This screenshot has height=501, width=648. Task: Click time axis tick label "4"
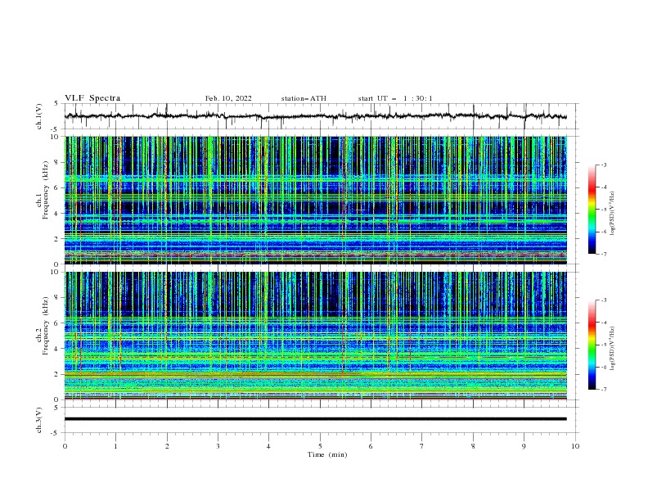pyautogui.click(x=268, y=446)
